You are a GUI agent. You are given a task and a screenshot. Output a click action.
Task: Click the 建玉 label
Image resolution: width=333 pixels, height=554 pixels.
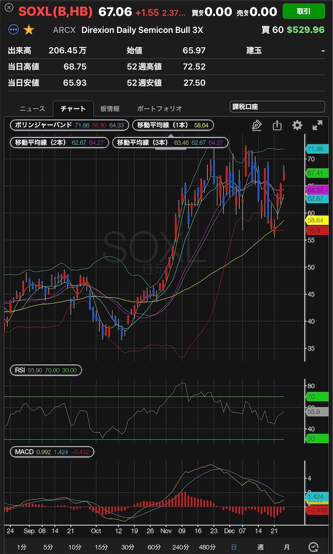pyautogui.click(x=254, y=51)
